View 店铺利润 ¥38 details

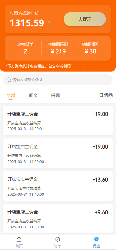90,48
